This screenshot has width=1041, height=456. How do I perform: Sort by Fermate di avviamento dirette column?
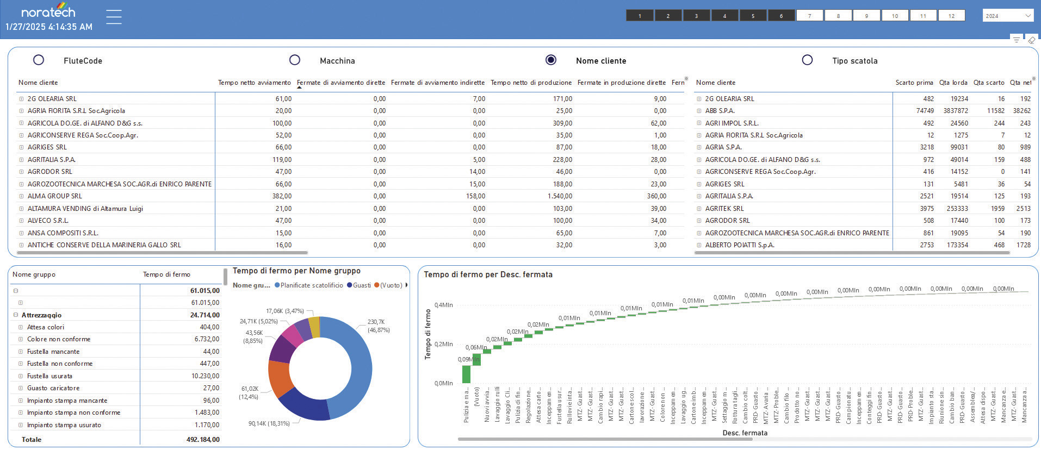341,83
